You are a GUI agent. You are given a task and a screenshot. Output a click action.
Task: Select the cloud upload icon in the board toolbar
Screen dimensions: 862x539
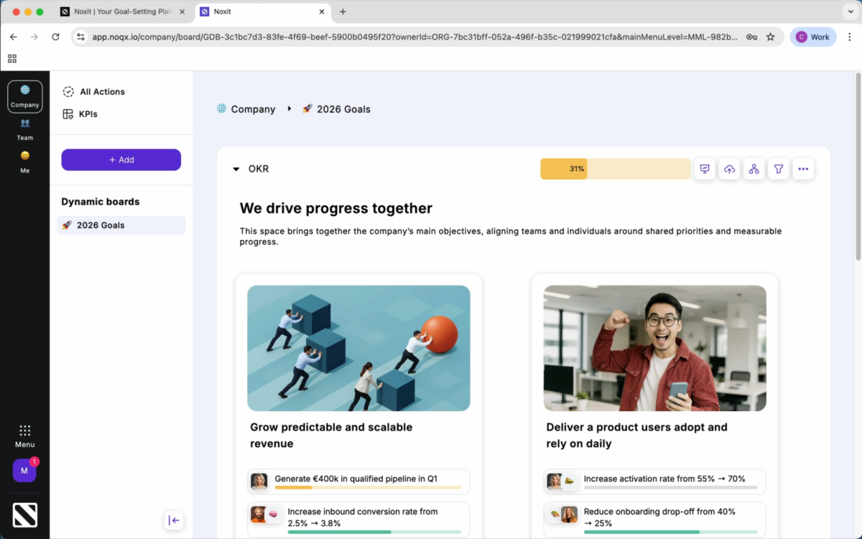(x=729, y=169)
